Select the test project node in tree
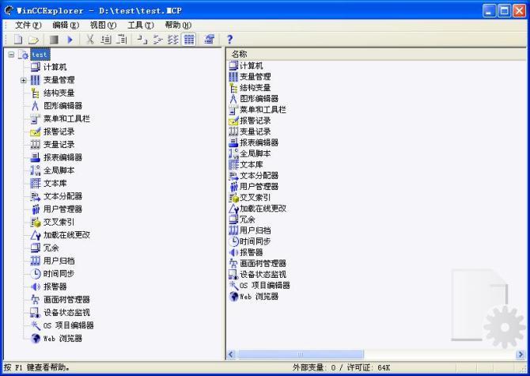 click(x=40, y=55)
